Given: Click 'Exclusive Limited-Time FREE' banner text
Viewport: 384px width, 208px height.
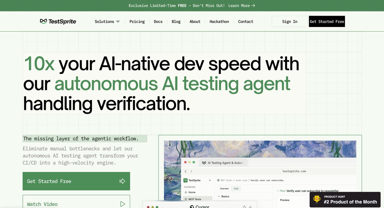Looking at the screenshot, I should [x=158, y=6].
